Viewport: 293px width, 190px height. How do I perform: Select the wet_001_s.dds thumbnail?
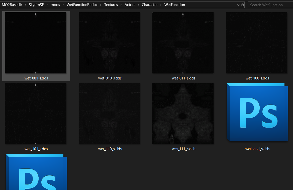tap(36, 43)
